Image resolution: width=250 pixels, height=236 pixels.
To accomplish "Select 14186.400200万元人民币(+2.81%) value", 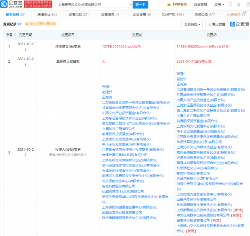I will click(203, 46).
